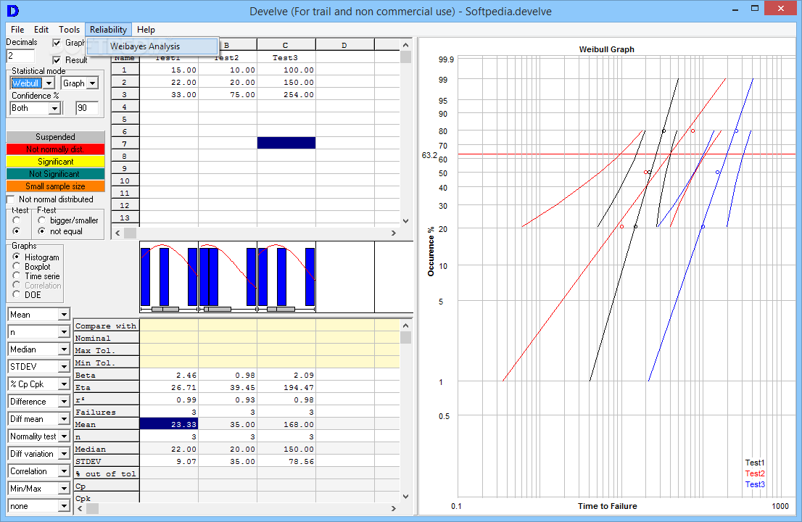The image size is (802, 522).
Task: Open the Normality test dropdown
Action: point(39,436)
